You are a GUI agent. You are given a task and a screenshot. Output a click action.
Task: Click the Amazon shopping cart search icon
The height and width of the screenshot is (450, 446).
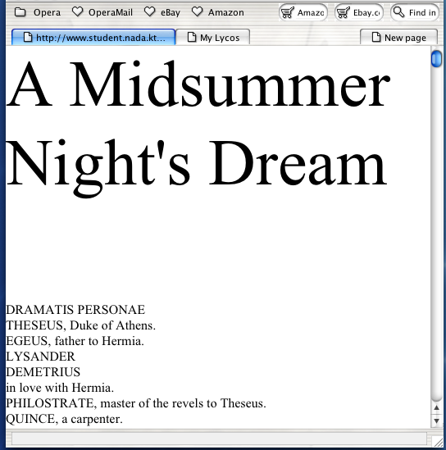click(287, 12)
